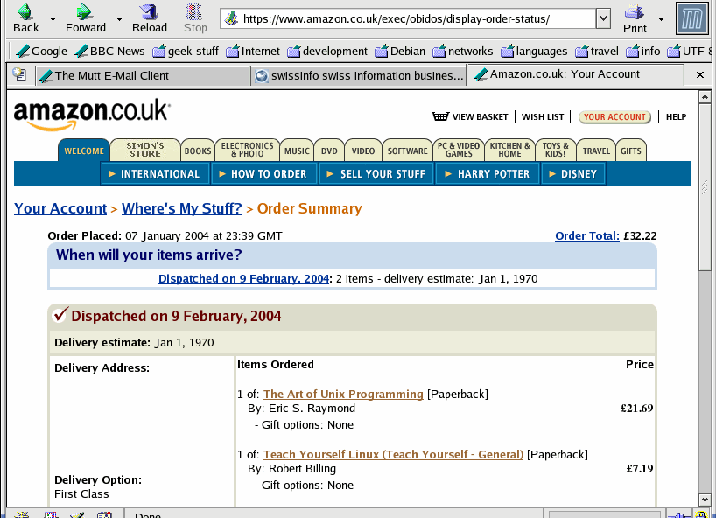This screenshot has height=518, width=716.
Task: Switch to swissinfo swiss information tab
Action: (x=359, y=76)
